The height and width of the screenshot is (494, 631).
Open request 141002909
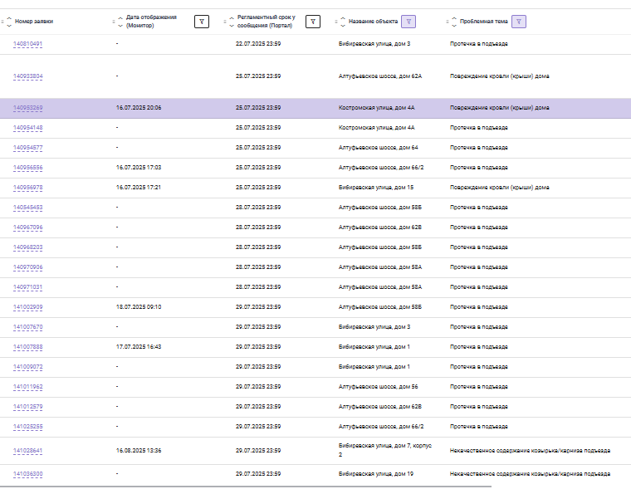[x=27, y=307]
